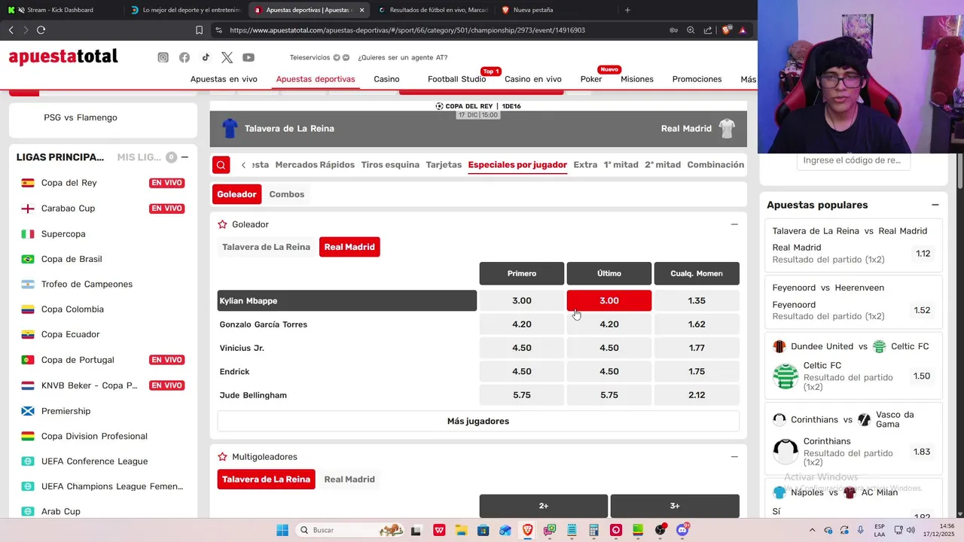Open the X (Twitter) icon in the header
The image size is (964, 542).
point(227,57)
